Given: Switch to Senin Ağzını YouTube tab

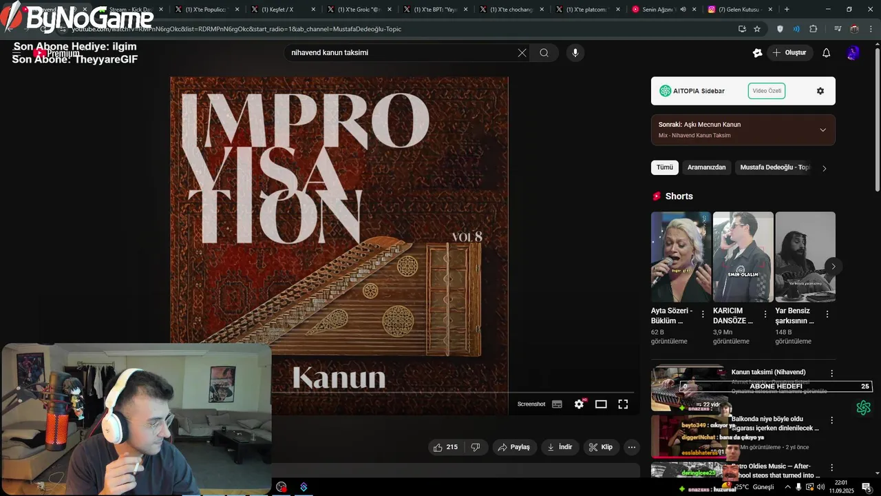Looking at the screenshot, I should click(664, 10).
